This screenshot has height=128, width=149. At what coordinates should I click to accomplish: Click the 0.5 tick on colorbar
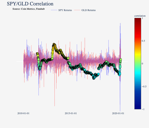[x=143, y=41]
